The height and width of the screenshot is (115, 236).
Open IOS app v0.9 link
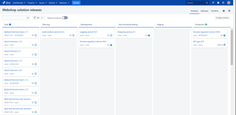198,41
